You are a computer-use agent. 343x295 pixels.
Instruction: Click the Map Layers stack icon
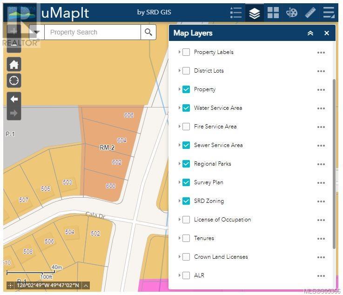point(255,13)
